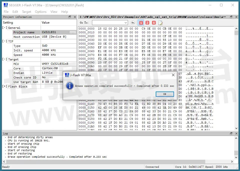Select 1-byte grouping in hex view
Viewport: 240px width, 171px height.
pyautogui.click(x=140, y=23)
